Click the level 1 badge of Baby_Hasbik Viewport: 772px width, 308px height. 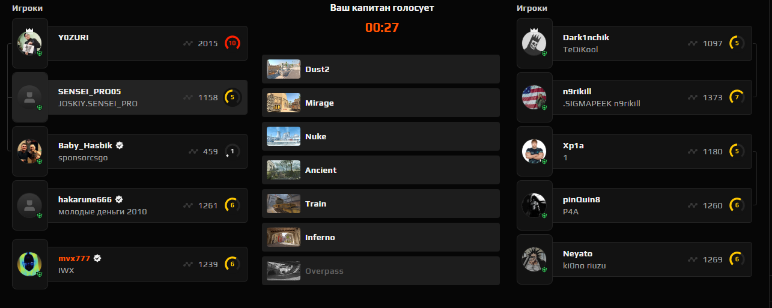(x=233, y=151)
